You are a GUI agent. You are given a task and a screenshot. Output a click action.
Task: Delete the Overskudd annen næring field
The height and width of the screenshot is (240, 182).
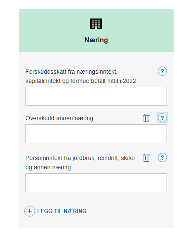(x=146, y=118)
